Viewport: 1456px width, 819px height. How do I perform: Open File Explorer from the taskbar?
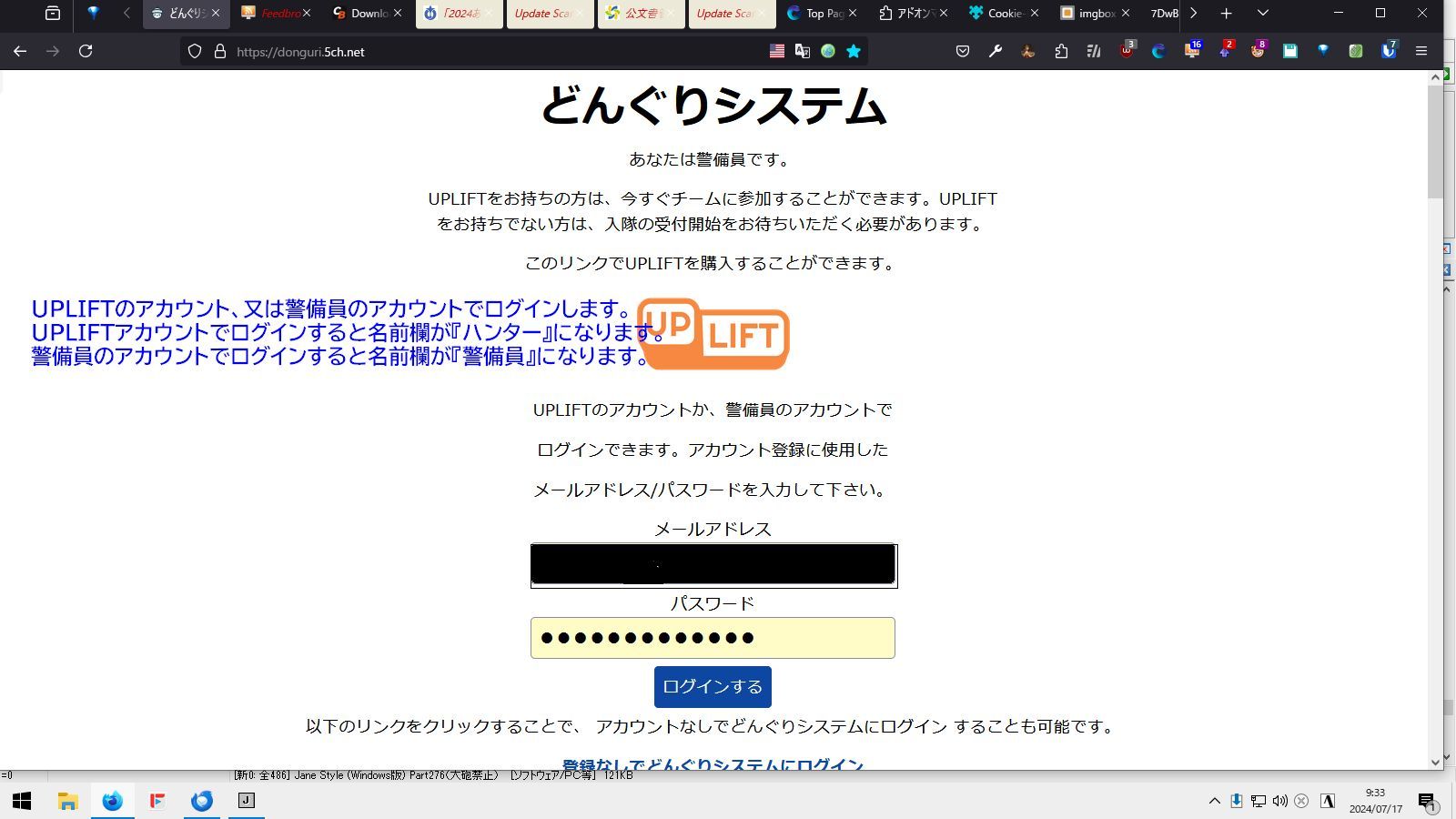point(67,801)
